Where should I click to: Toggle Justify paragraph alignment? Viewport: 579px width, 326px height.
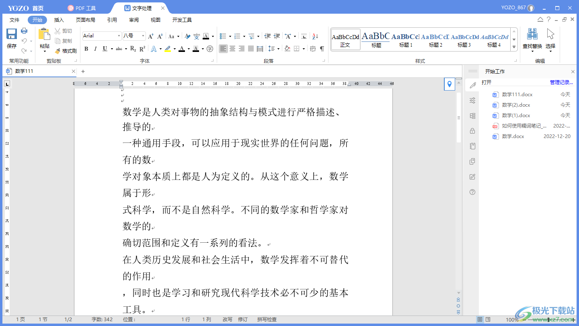251,49
